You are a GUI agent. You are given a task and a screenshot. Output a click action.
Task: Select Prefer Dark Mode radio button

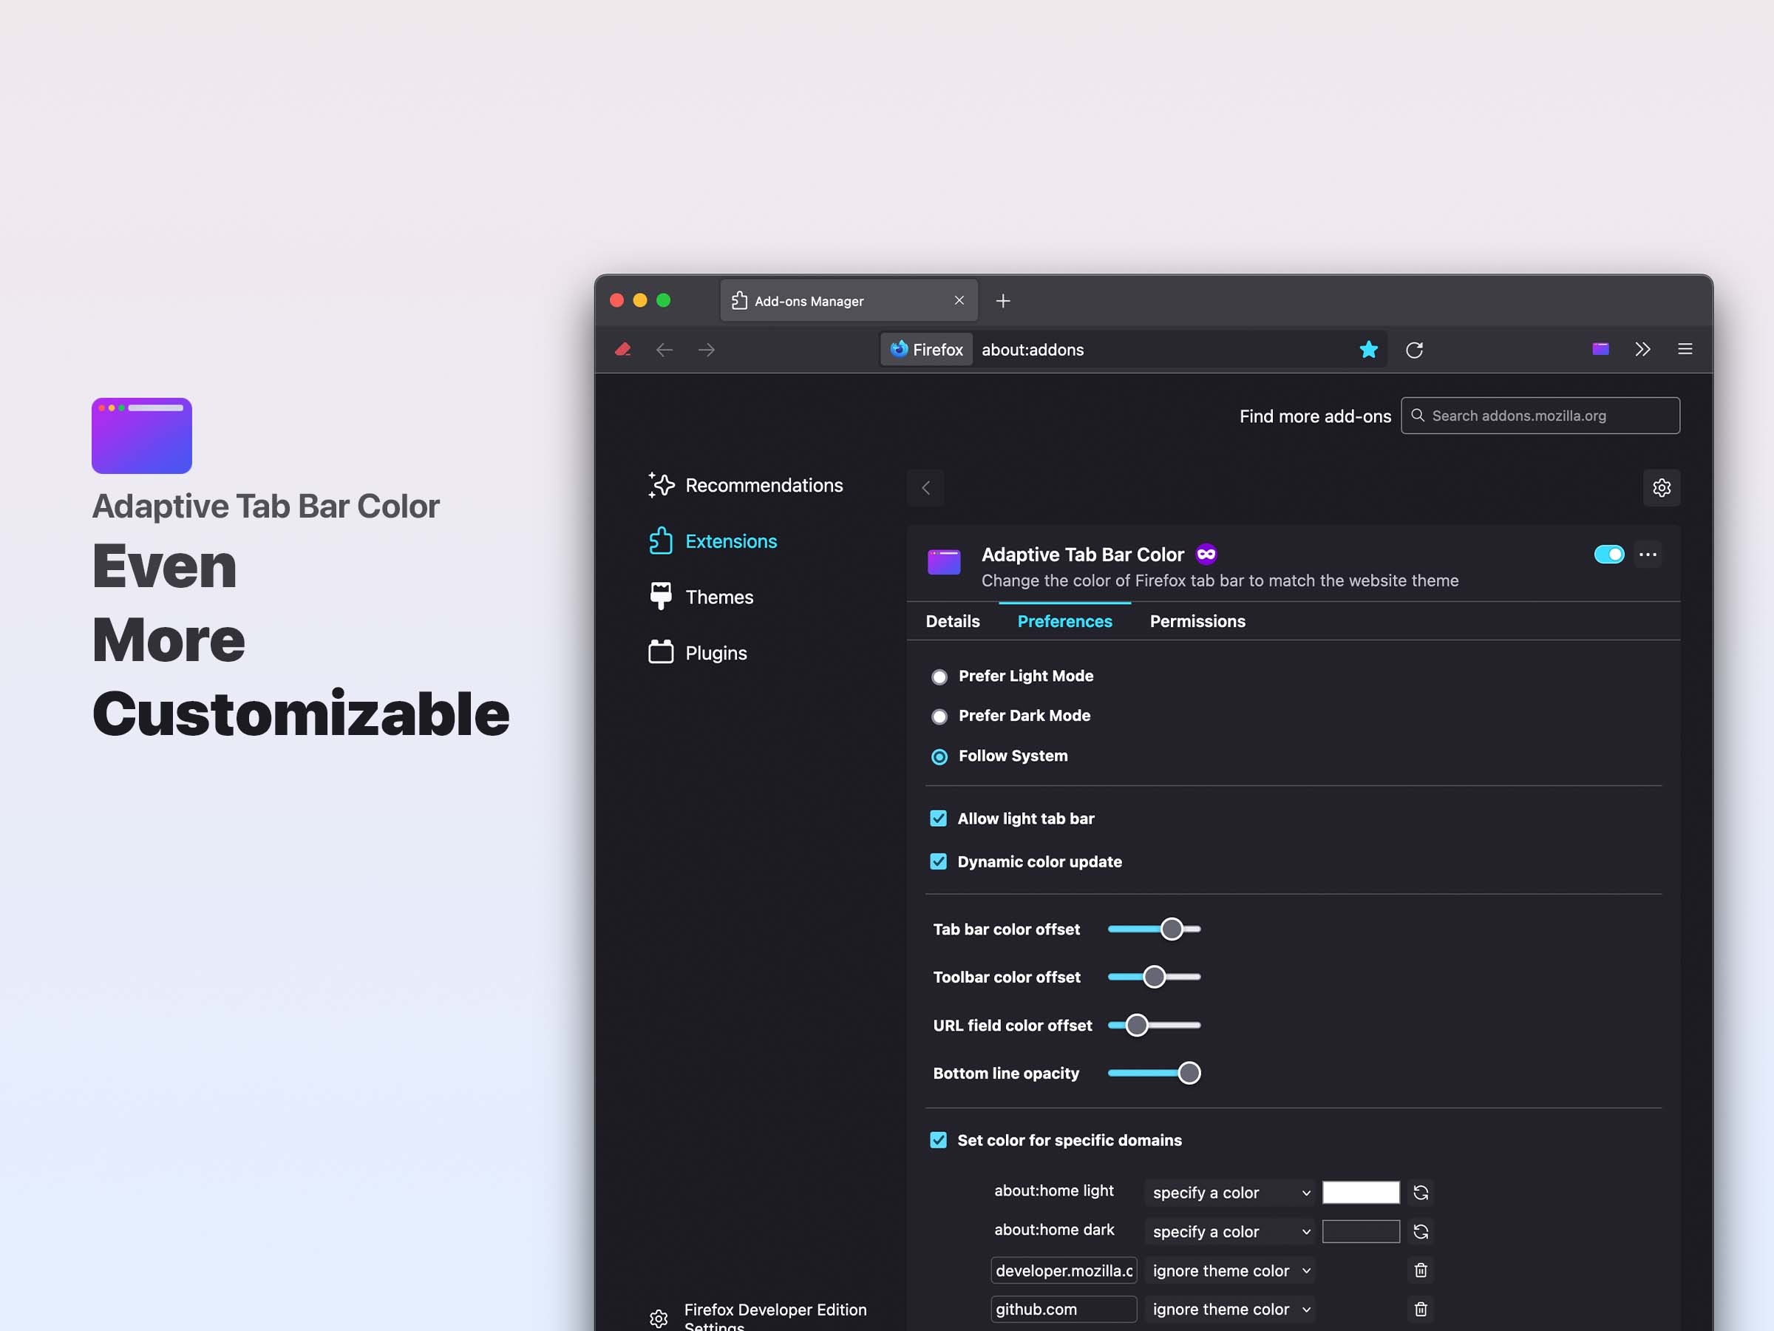939,717
